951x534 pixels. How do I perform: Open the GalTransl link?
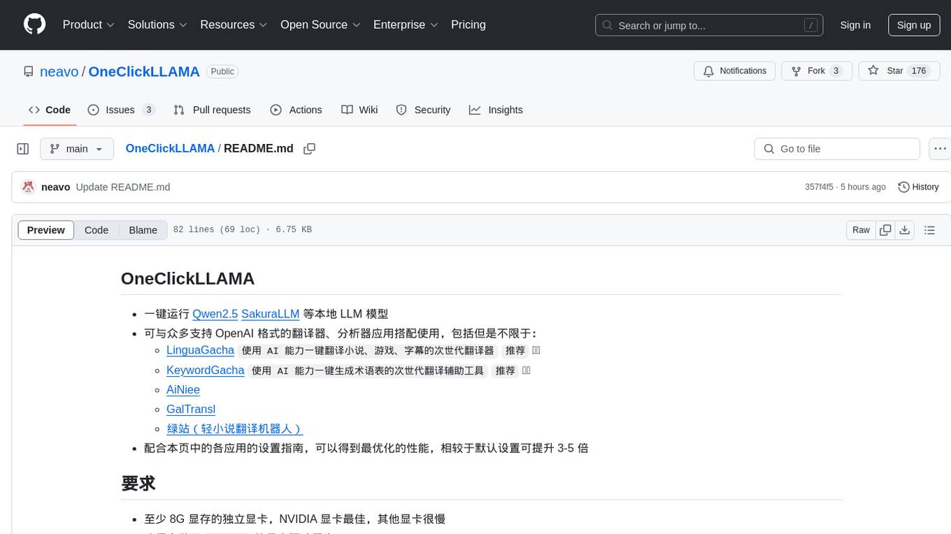191,410
